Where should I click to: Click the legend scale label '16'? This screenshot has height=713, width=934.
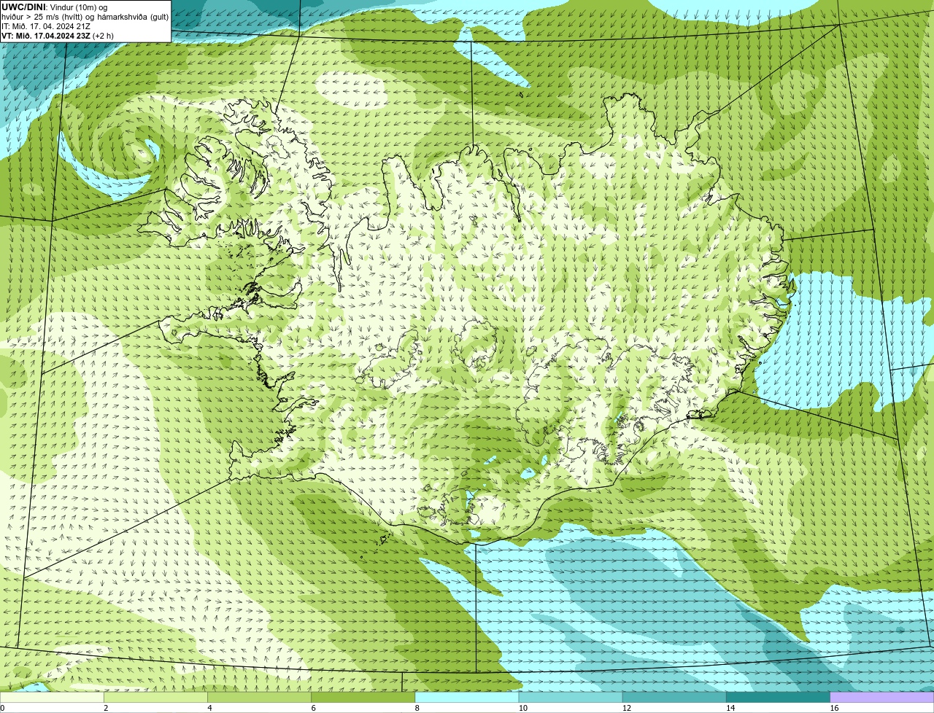pyautogui.click(x=834, y=708)
